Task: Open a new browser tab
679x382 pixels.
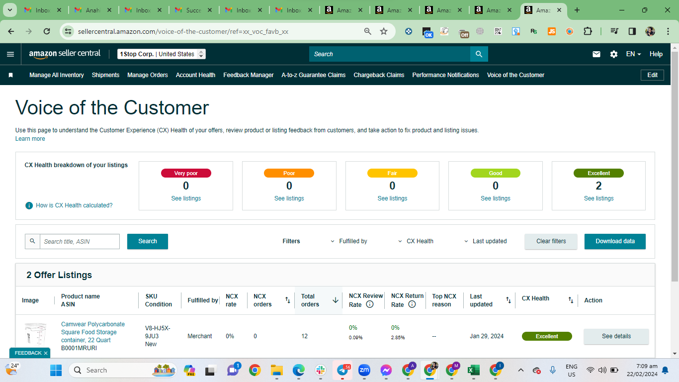Action: click(577, 10)
